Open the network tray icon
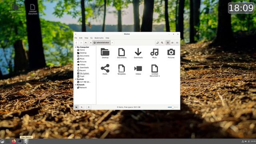The image size is (256, 144). (x=243, y=141)
